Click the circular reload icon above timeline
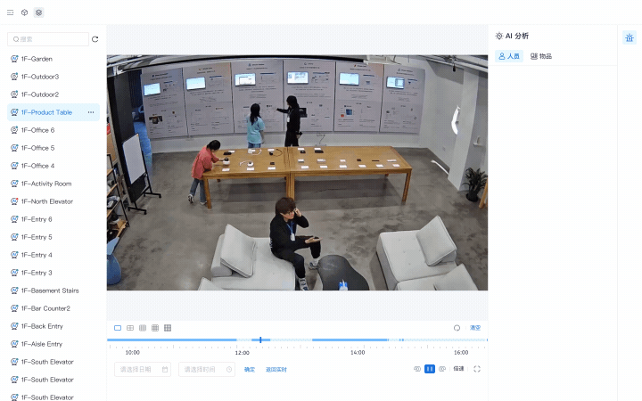Screen dimensions: 642x401 457,328
